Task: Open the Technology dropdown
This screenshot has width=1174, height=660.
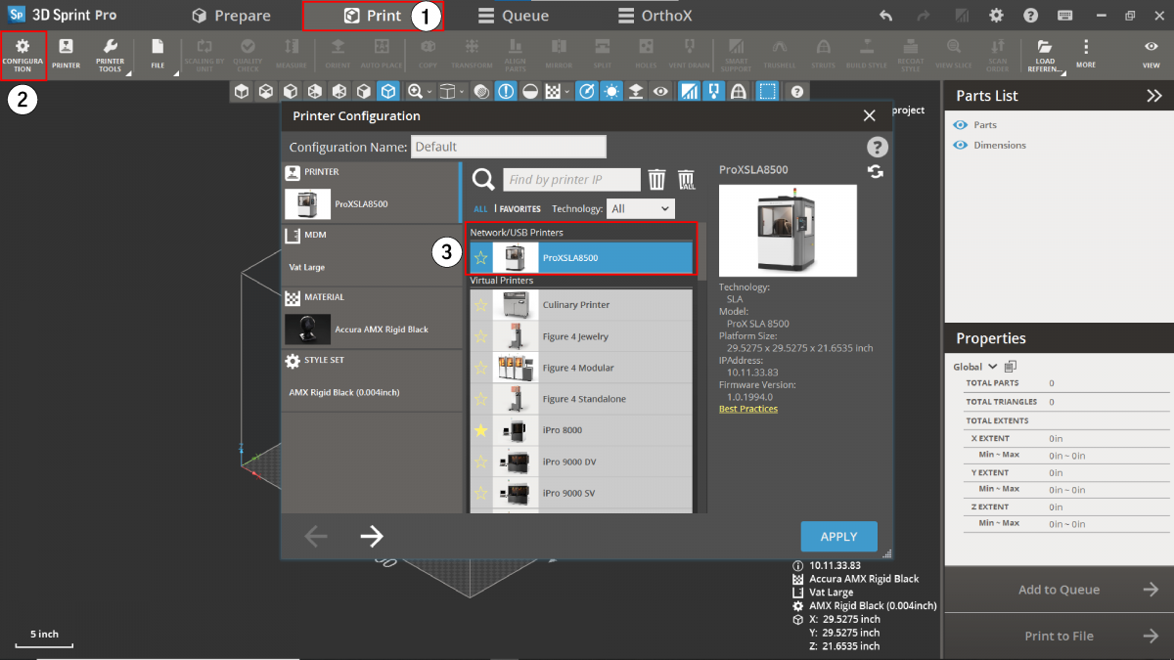Action: coord(640,208)
